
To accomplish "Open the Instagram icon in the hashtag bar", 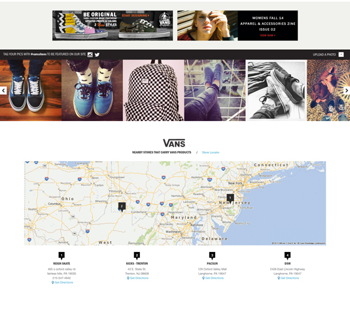I will [90, 54].
